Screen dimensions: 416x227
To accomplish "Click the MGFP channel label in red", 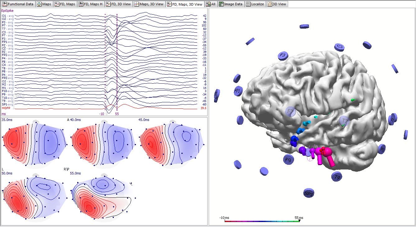I will pyautogui.click(x=6, y=108).
